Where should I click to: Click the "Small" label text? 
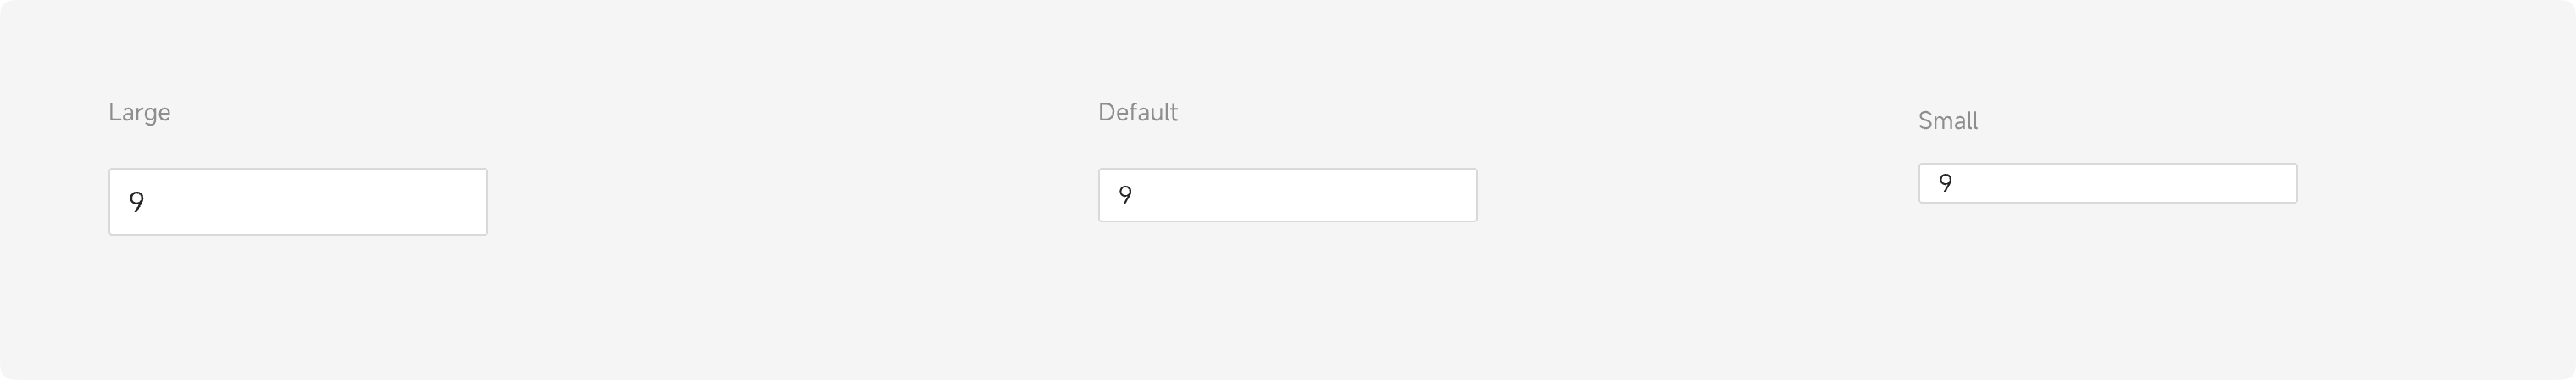point(1947,121)
